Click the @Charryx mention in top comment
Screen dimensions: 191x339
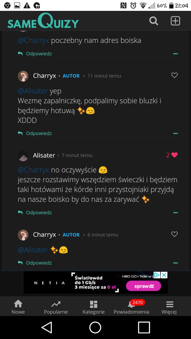click(x=33, y=41)
